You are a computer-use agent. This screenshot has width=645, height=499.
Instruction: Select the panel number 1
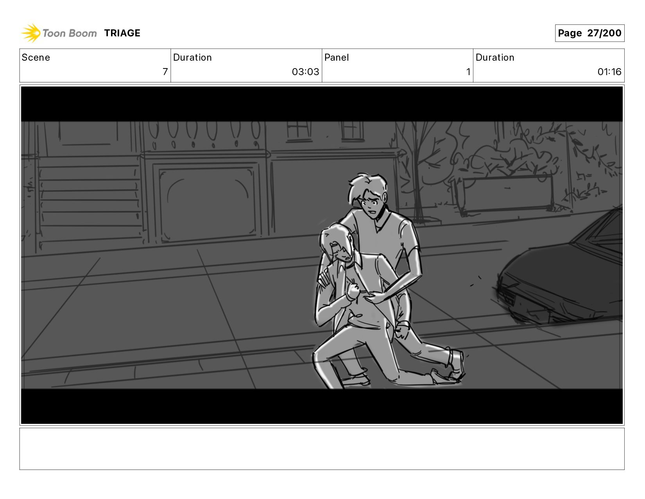coord(468,72)
